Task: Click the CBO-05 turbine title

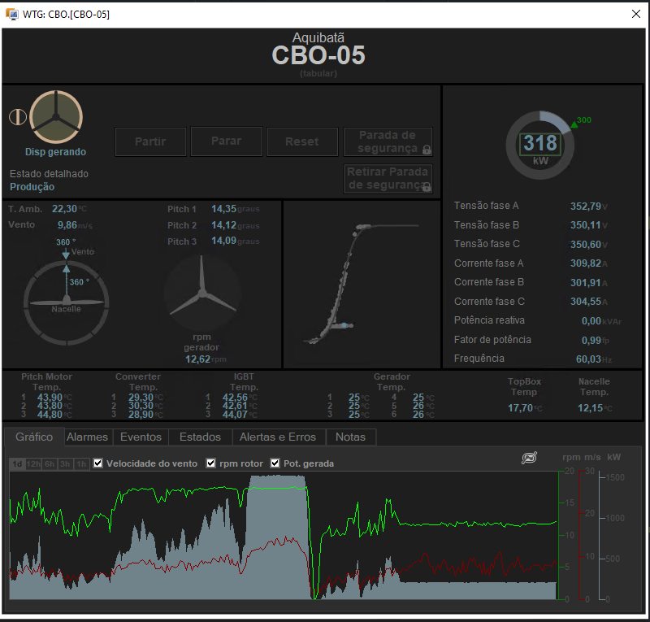Action: click(x=318, y=55)
